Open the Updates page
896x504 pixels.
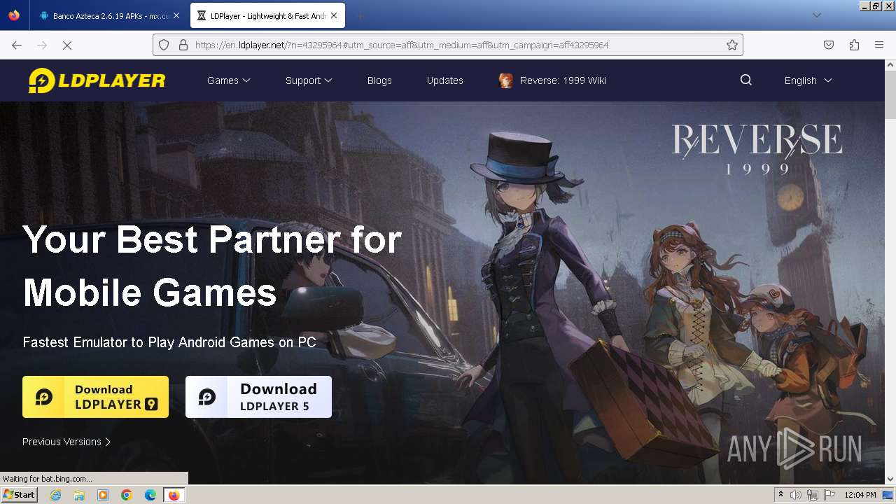click(445, 80)
